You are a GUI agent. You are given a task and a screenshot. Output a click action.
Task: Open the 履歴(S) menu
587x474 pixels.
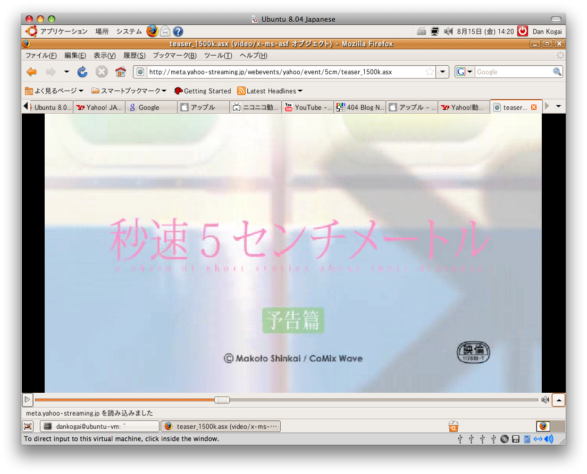[135, 55]
